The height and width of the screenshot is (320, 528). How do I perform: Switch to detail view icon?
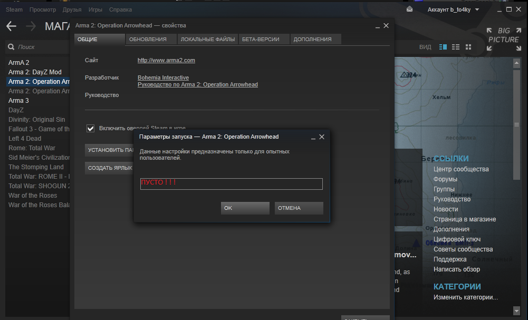[443, 47]
